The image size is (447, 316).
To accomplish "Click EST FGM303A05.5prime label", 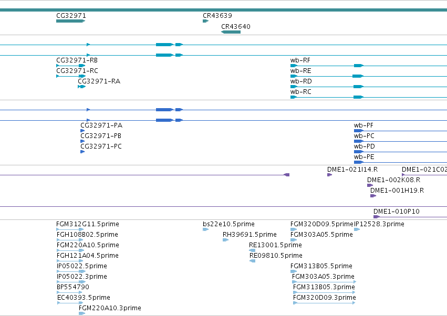I will 321,235.
